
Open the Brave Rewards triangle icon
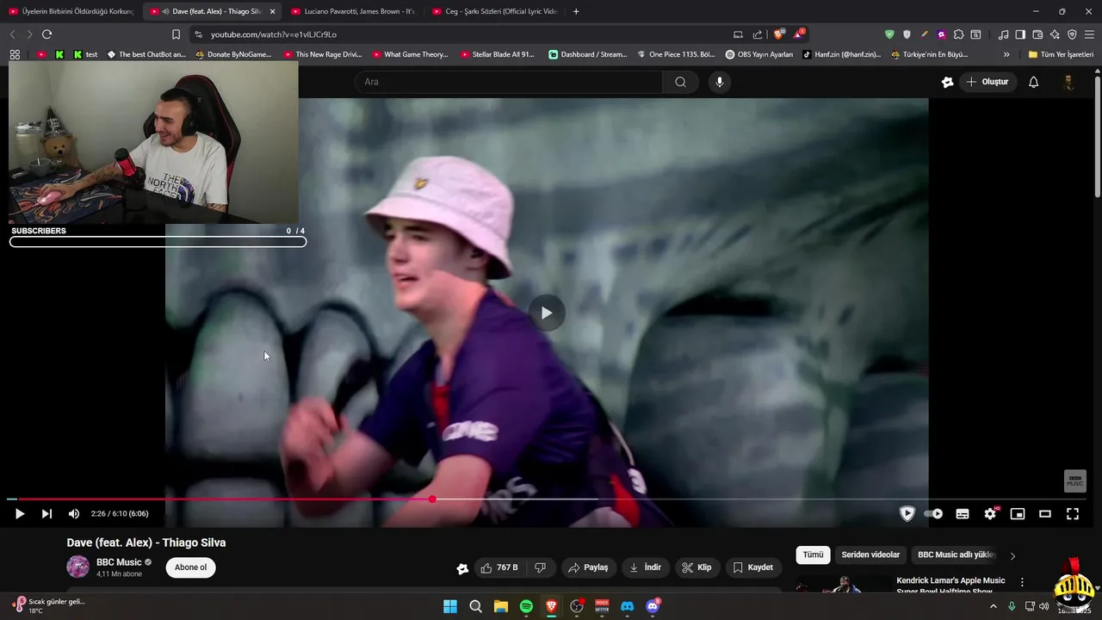coord(799,34)
